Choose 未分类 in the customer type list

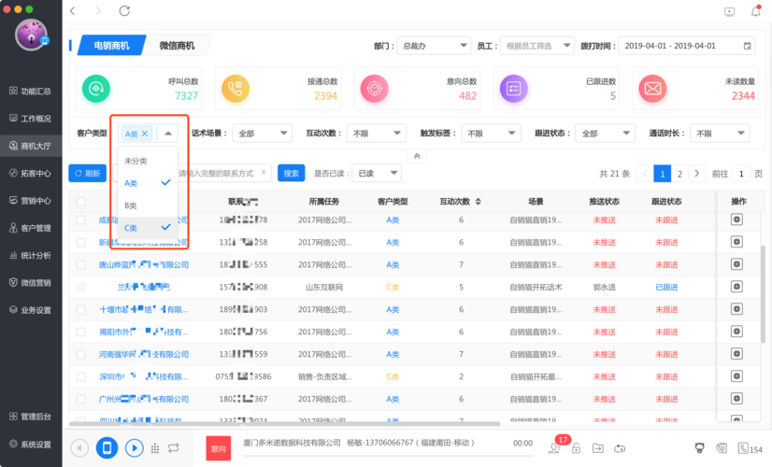[148, 161]
